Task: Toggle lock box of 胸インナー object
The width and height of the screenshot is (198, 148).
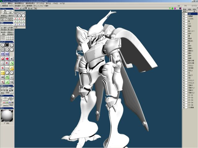Action: pos(186,31)
